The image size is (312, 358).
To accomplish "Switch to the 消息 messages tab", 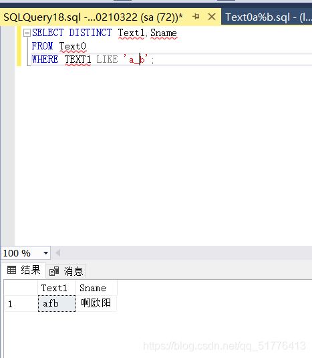I will pos(65,271).
